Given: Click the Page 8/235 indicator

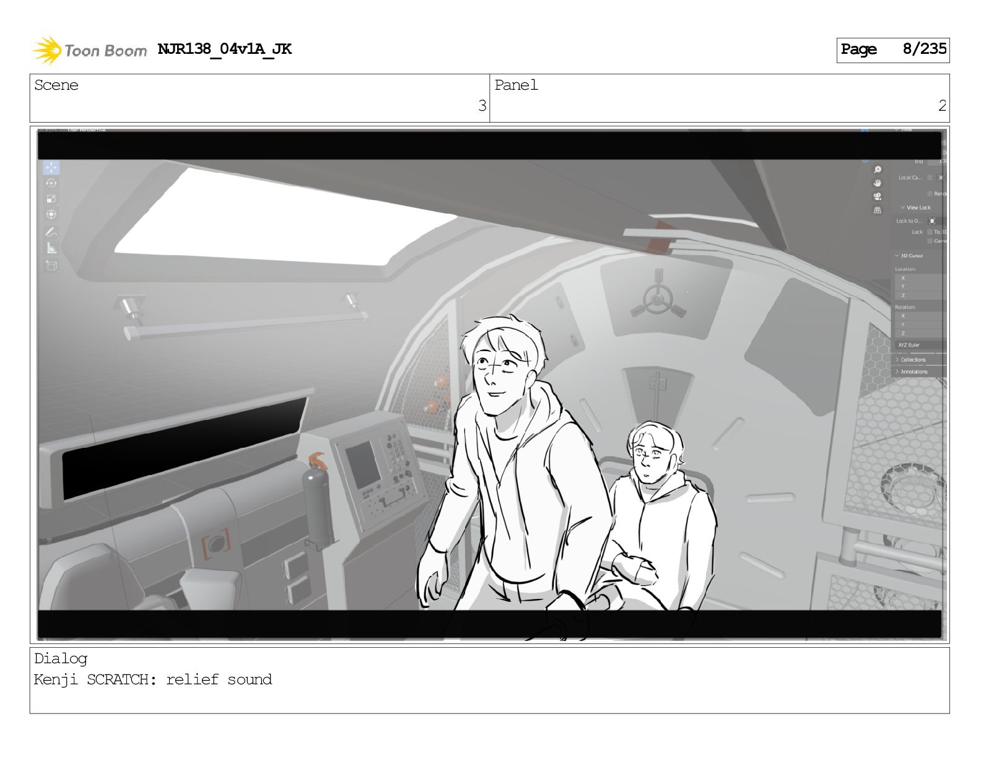Looking at the screenshot, I should click(893, 50).
